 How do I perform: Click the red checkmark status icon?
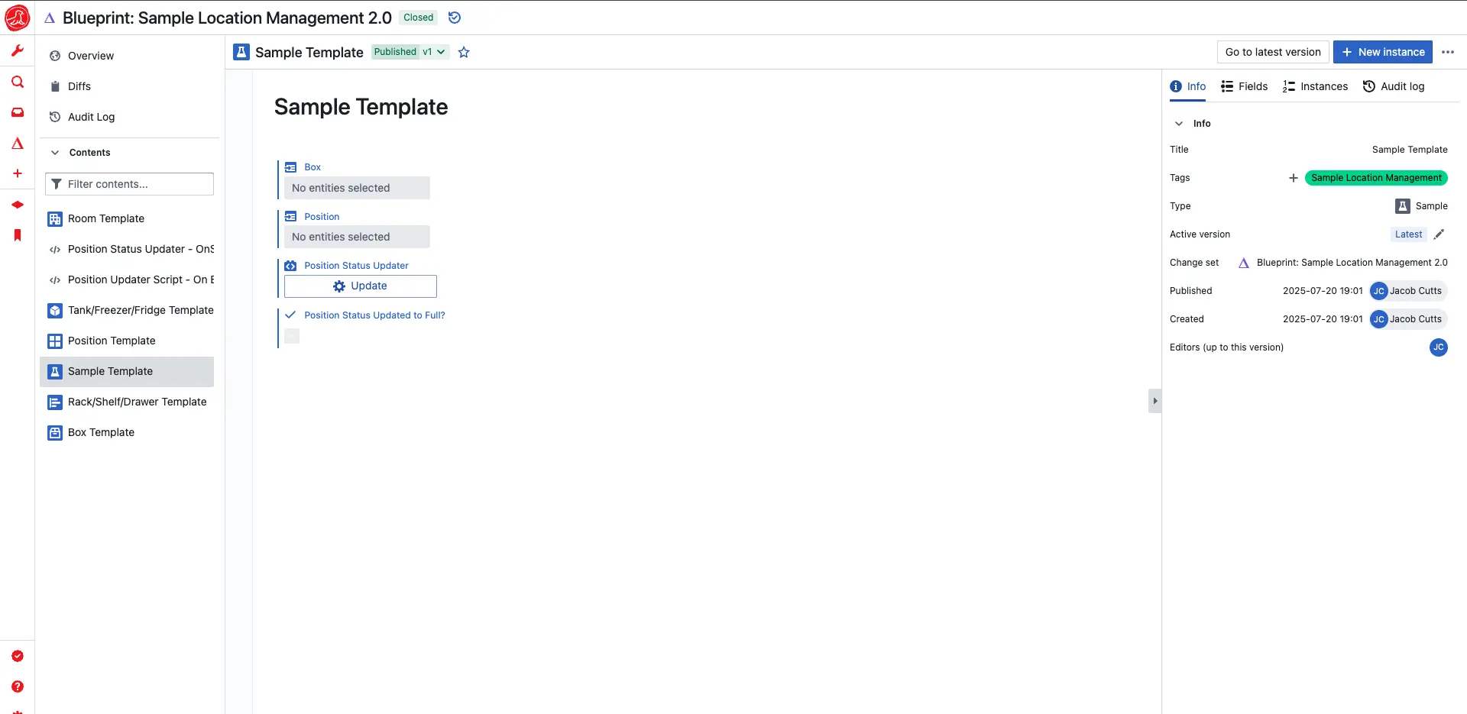(17, 656)
